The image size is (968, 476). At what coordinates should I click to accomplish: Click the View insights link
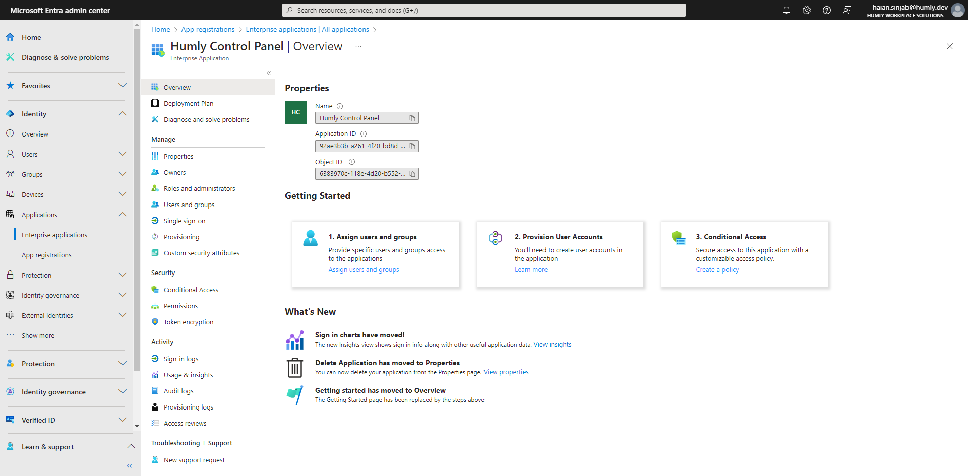pyautogui.click(x=552, y=345)
